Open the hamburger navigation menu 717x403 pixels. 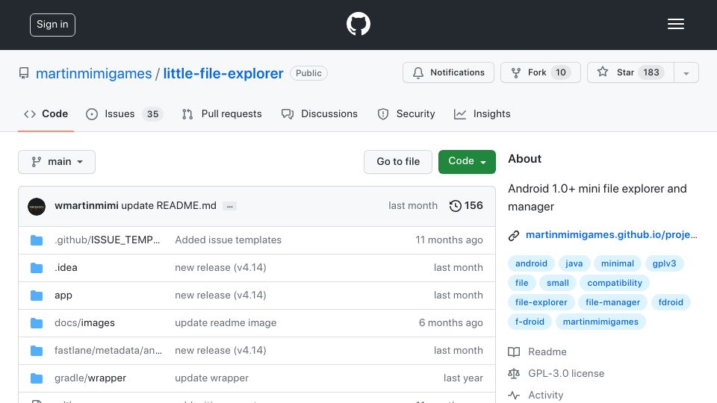point(675,24)
